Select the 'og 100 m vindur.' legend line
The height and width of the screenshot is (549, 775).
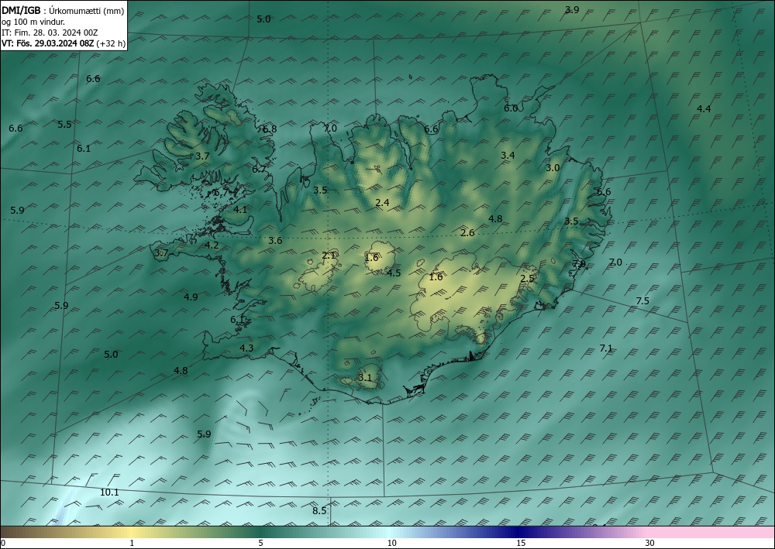click(x=33, y=22)
